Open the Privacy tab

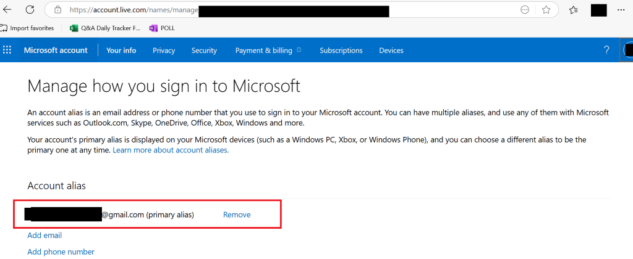[164, 51]
